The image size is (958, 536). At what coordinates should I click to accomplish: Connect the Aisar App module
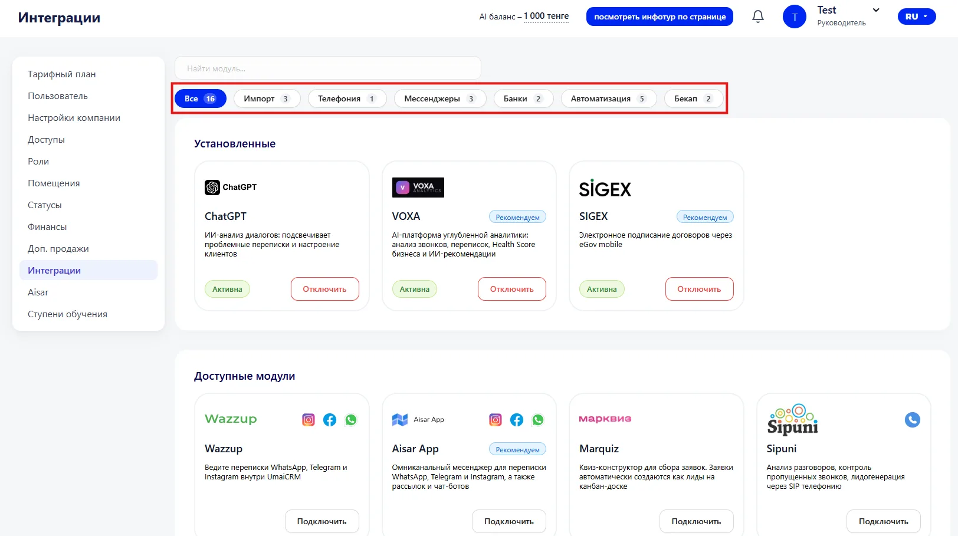tap(509, 521)
